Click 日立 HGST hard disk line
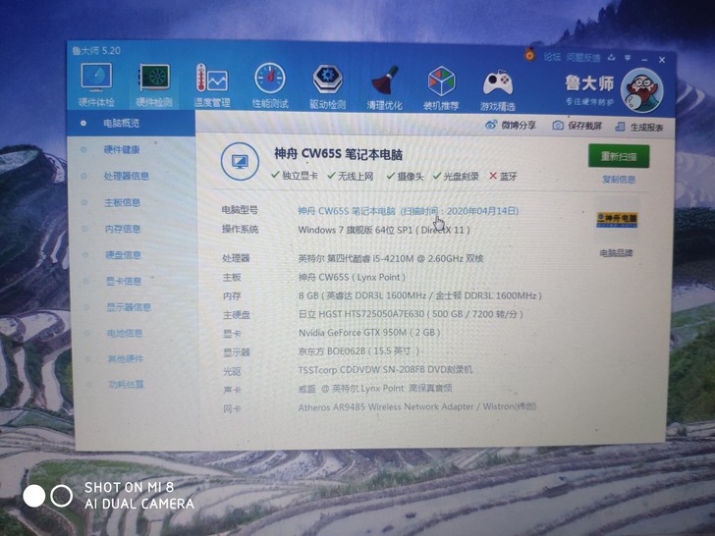This screenshot has width=715, height=536. pyautogui.click(x=411, y=314)
